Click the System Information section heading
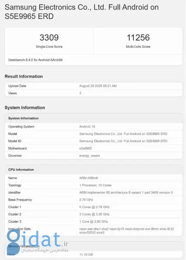The width and height of the screenshot is (186, 260). (x=25, y=107)
